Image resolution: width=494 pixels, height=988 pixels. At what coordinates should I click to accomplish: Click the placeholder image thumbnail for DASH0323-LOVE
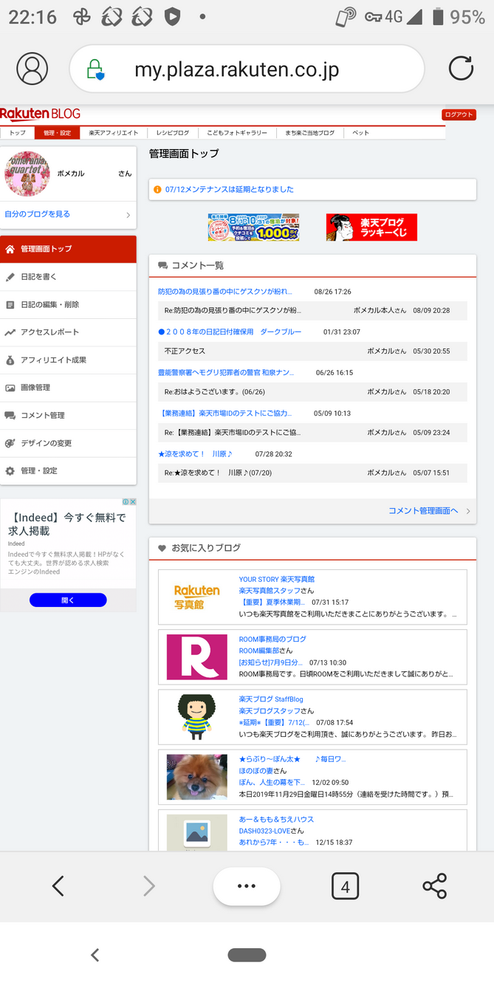click(x=197, y=833)
